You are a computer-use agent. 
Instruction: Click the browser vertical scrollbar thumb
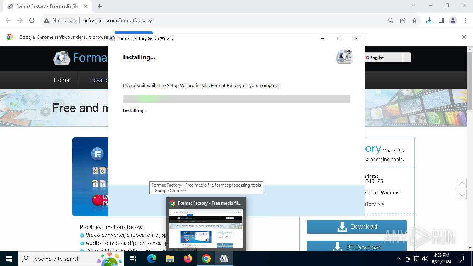(470, 81)
